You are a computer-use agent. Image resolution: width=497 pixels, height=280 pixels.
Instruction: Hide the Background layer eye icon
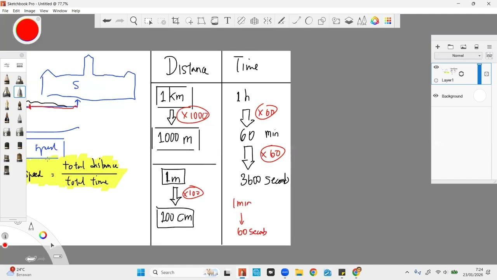click(436, 96)
